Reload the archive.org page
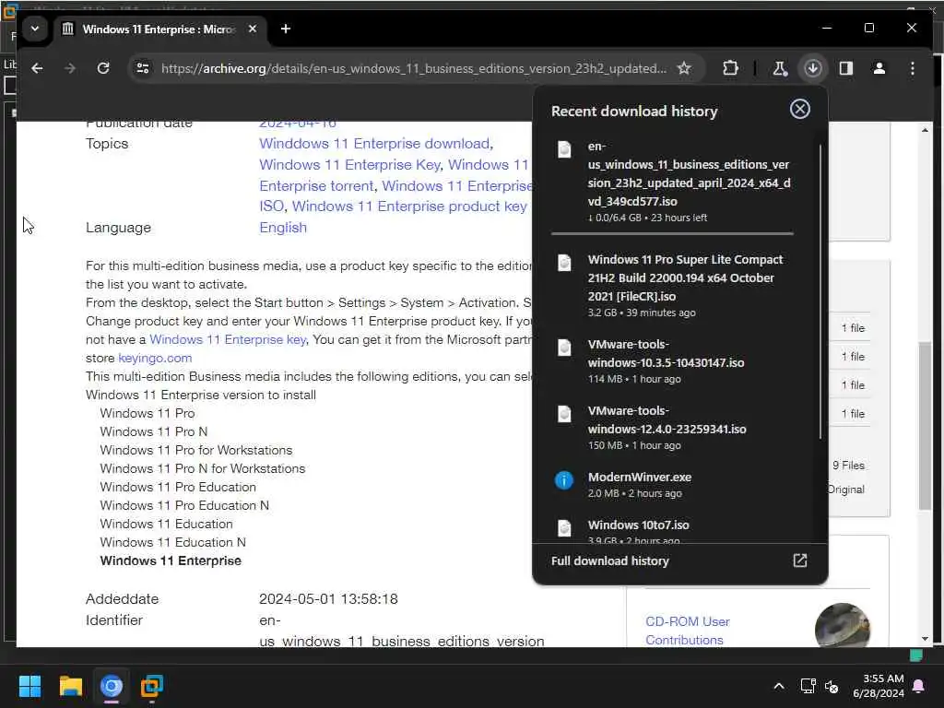Image resolution: width=944 pixels, height=708 pixels. tap(103, 68)
